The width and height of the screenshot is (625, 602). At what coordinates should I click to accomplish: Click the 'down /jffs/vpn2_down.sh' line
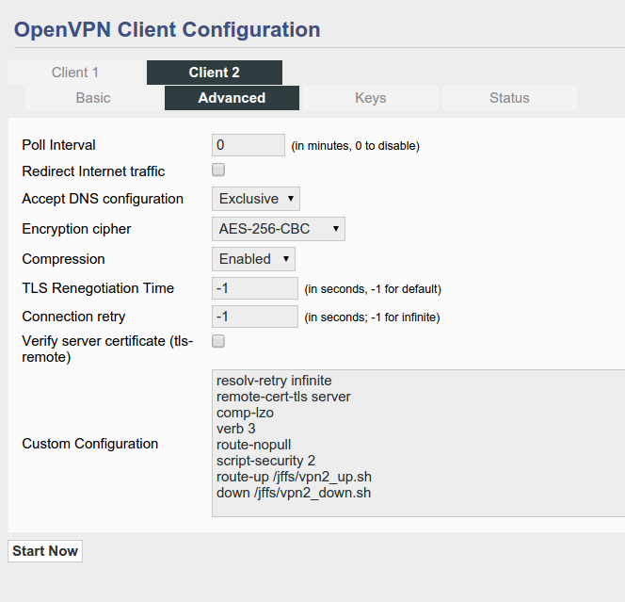pos(294,493)
